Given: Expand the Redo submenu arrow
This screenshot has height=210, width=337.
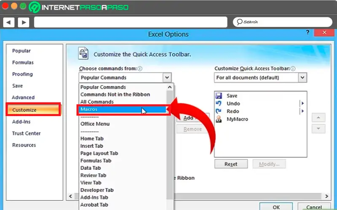Looking at the screenshot, I should (302, 111).
